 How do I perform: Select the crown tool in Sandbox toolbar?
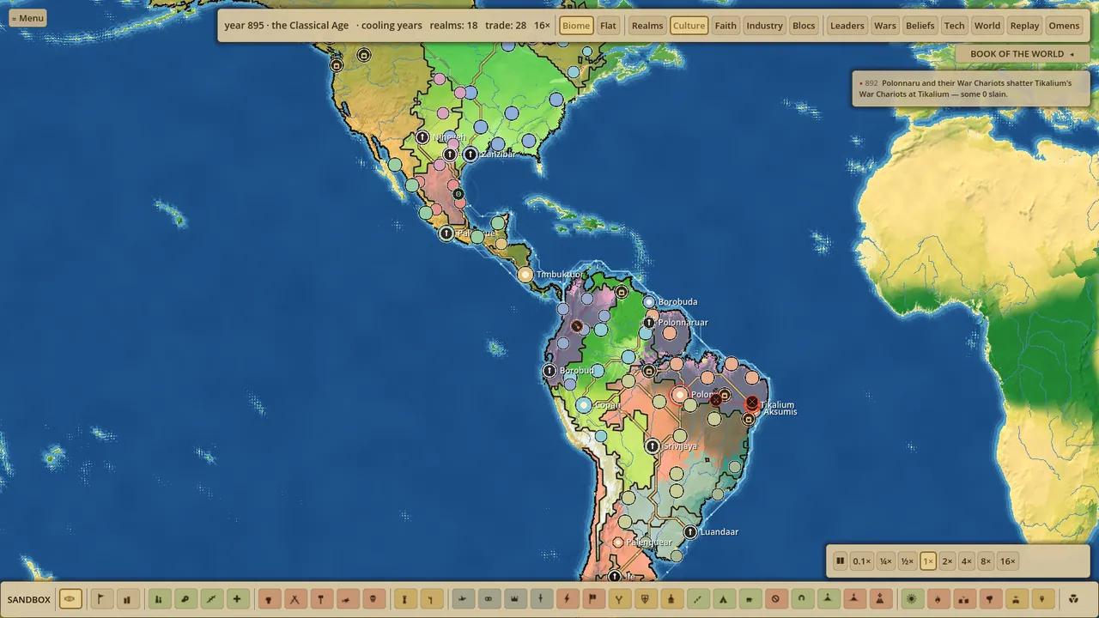(514, 599)
